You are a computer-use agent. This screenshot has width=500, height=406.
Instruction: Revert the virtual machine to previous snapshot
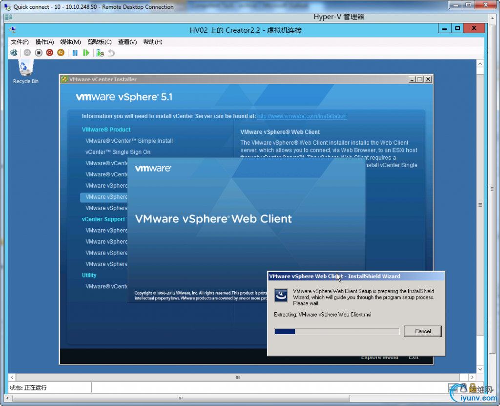[111, 53]
